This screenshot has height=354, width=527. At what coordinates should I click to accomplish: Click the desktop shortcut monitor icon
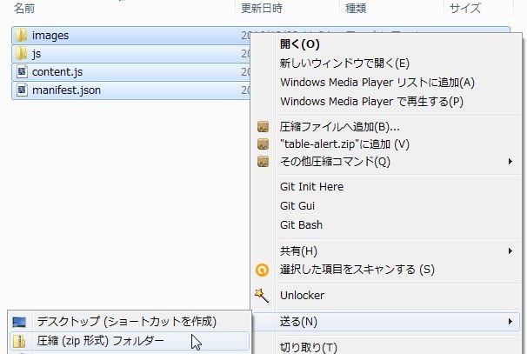tap(19, 322)
